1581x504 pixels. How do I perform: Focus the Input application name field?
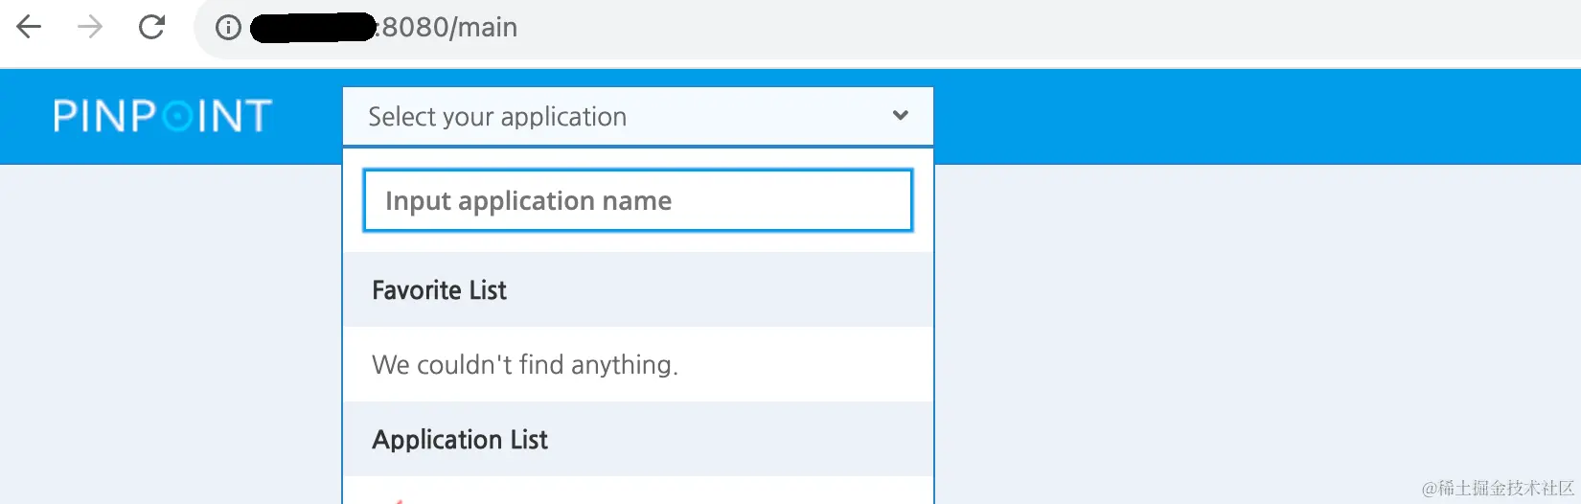point(638,200)
